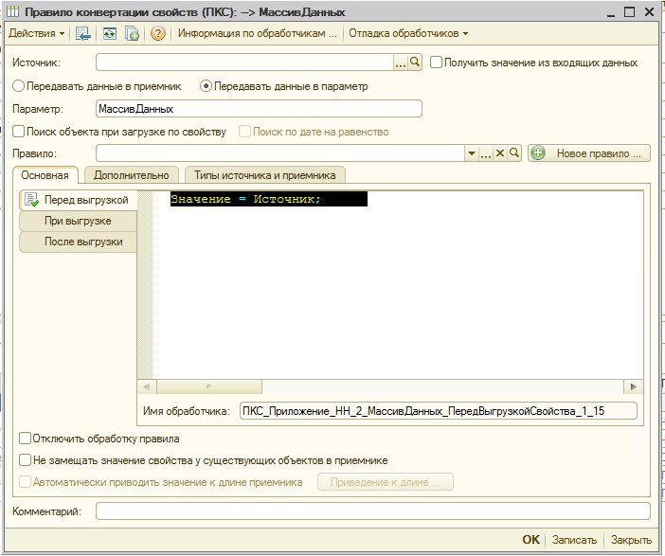Screen dimensions: 665x556
Task: Click the Источник magnifier open icon
Action: tap(414, 63)
